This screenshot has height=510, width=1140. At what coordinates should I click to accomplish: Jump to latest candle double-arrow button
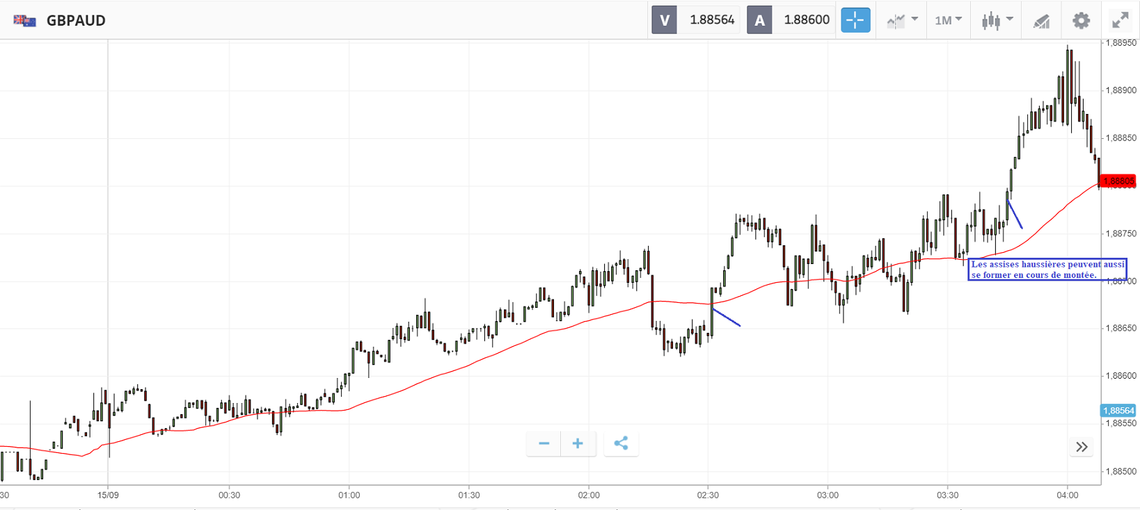tap(1081, 447)
